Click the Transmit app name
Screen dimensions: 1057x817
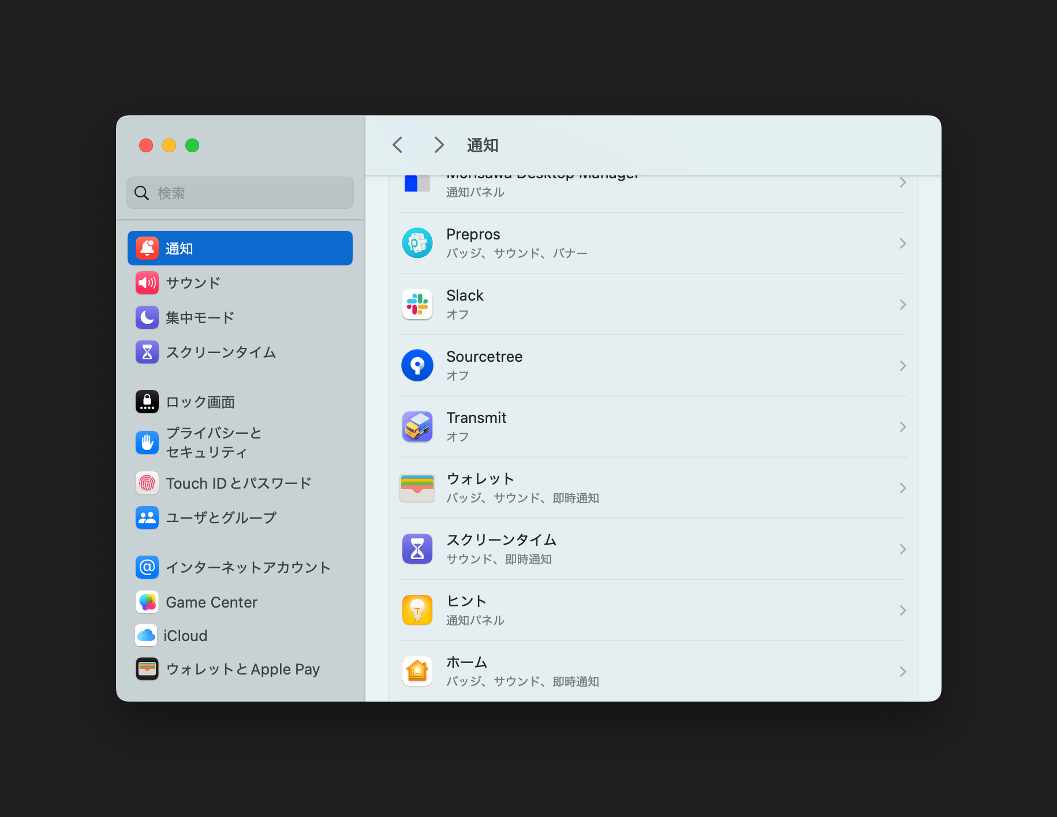(476, 418)
